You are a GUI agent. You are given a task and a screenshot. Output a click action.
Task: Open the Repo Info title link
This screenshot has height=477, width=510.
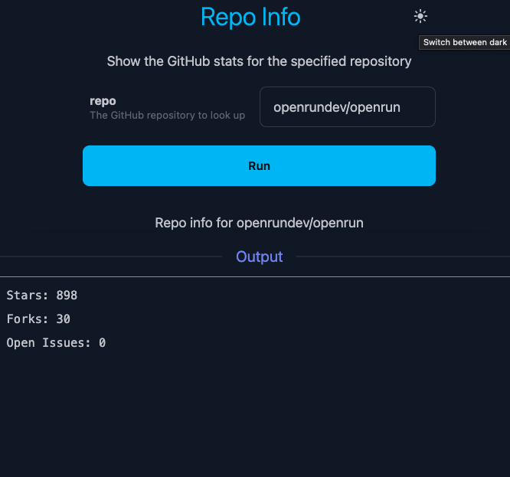(x=250, y=17)
